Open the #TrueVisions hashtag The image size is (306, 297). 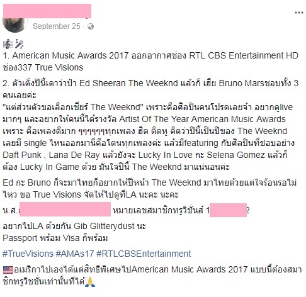pos(28,254)
